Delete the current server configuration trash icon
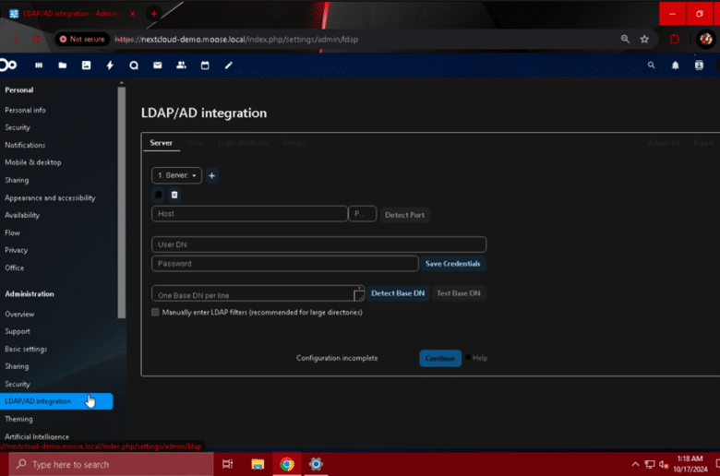This screenshot has width=720, height=476. (x=174, y=195)
